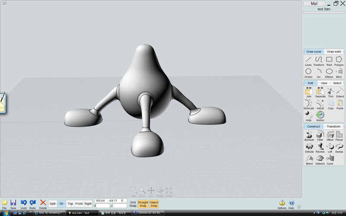Select the Freeform curve tool
The height and width of the screenshot is (216, 346).
tap(319, 61)
